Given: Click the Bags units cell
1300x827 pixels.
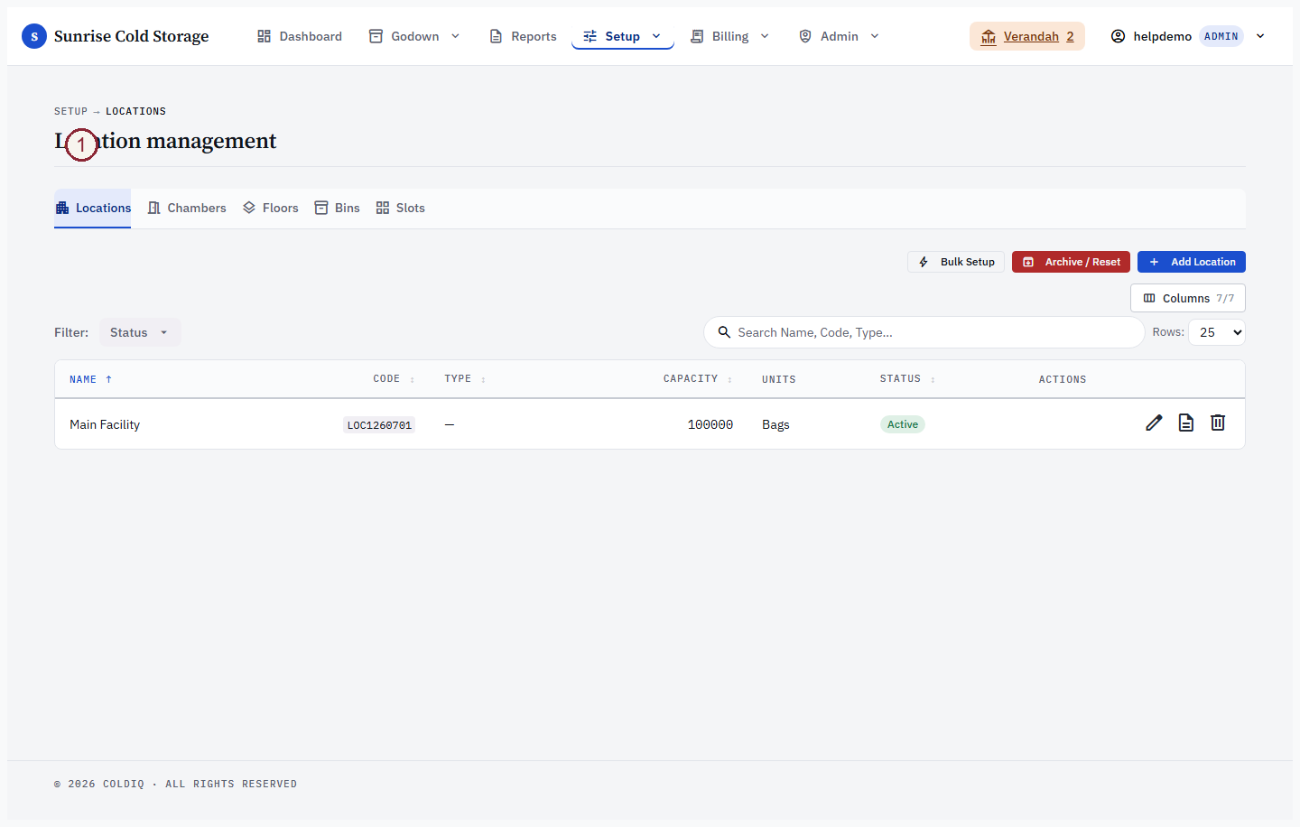Looking at the screenshot, I should click(775, 424).
